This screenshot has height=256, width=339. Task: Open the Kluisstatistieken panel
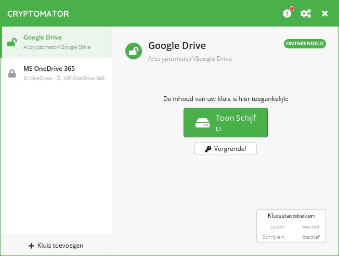tap(291, 226)
